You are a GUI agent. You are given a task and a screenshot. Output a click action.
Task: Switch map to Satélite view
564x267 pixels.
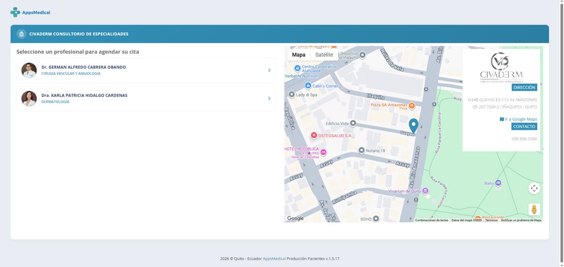[x=324, y=55]
